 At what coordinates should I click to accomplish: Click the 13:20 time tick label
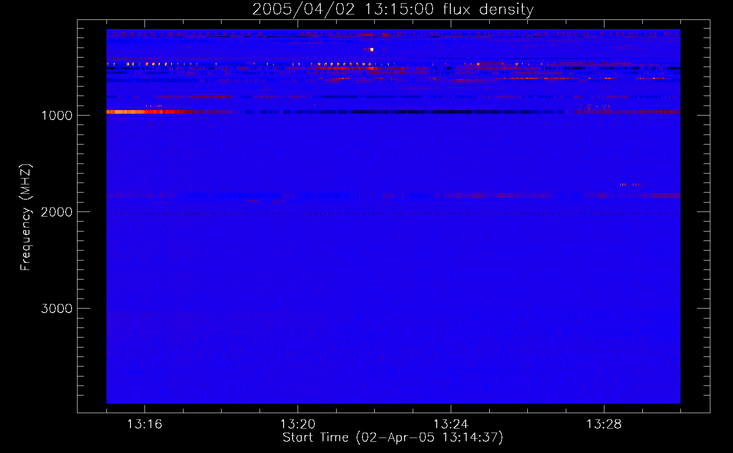click(298, 424)
